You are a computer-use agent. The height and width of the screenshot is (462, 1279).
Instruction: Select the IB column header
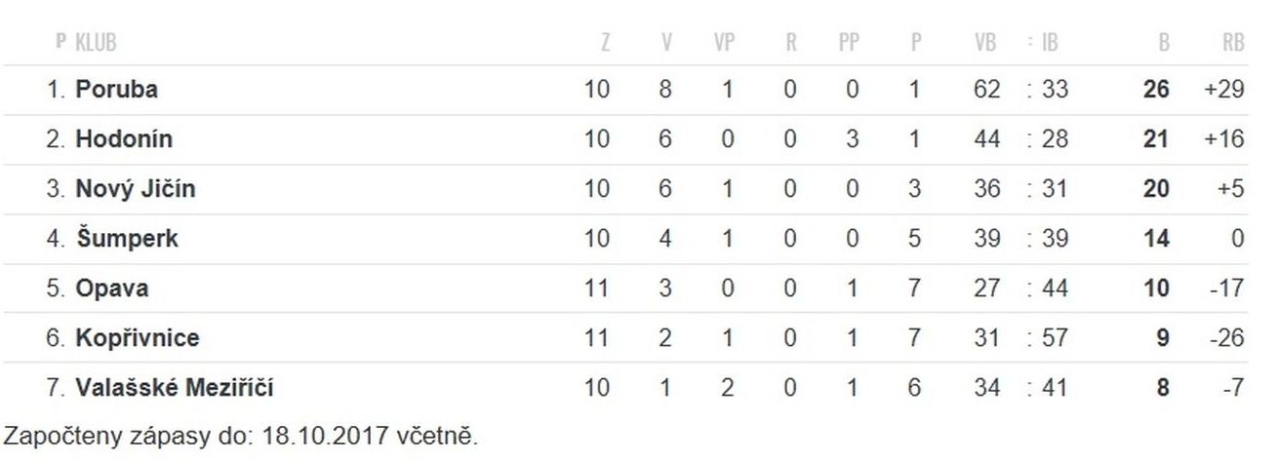pos(1049,42)
